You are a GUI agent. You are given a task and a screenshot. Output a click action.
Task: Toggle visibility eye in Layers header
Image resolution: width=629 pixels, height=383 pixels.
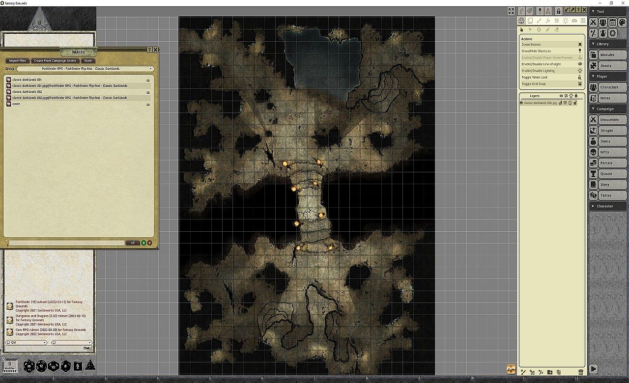click(561, 96)
